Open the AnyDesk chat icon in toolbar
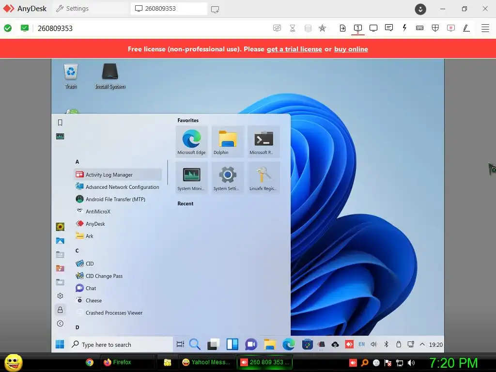Viewport: 496px width, 372px height. 389,28
